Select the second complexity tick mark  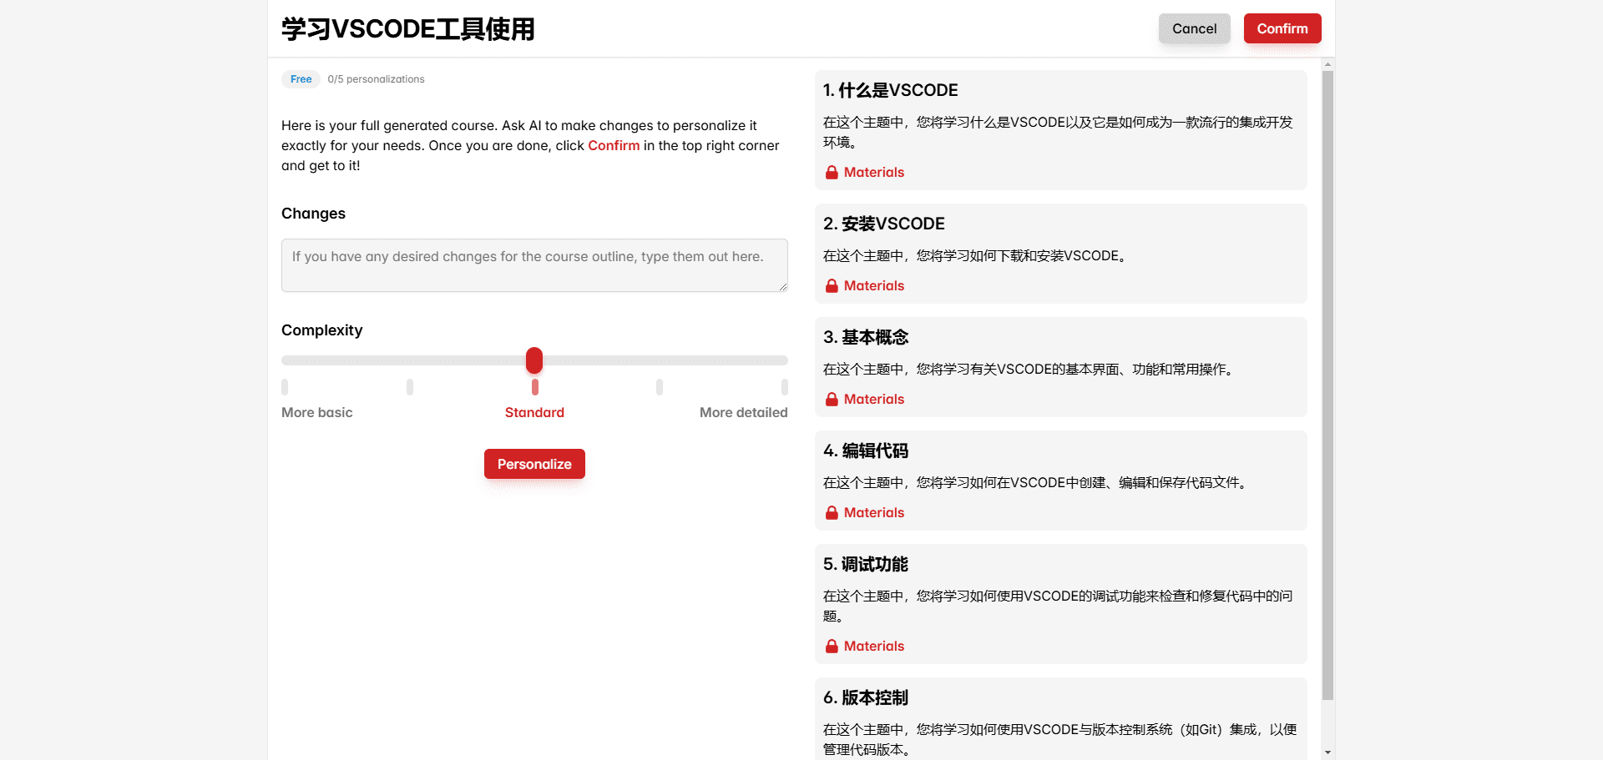coord(410,387)
